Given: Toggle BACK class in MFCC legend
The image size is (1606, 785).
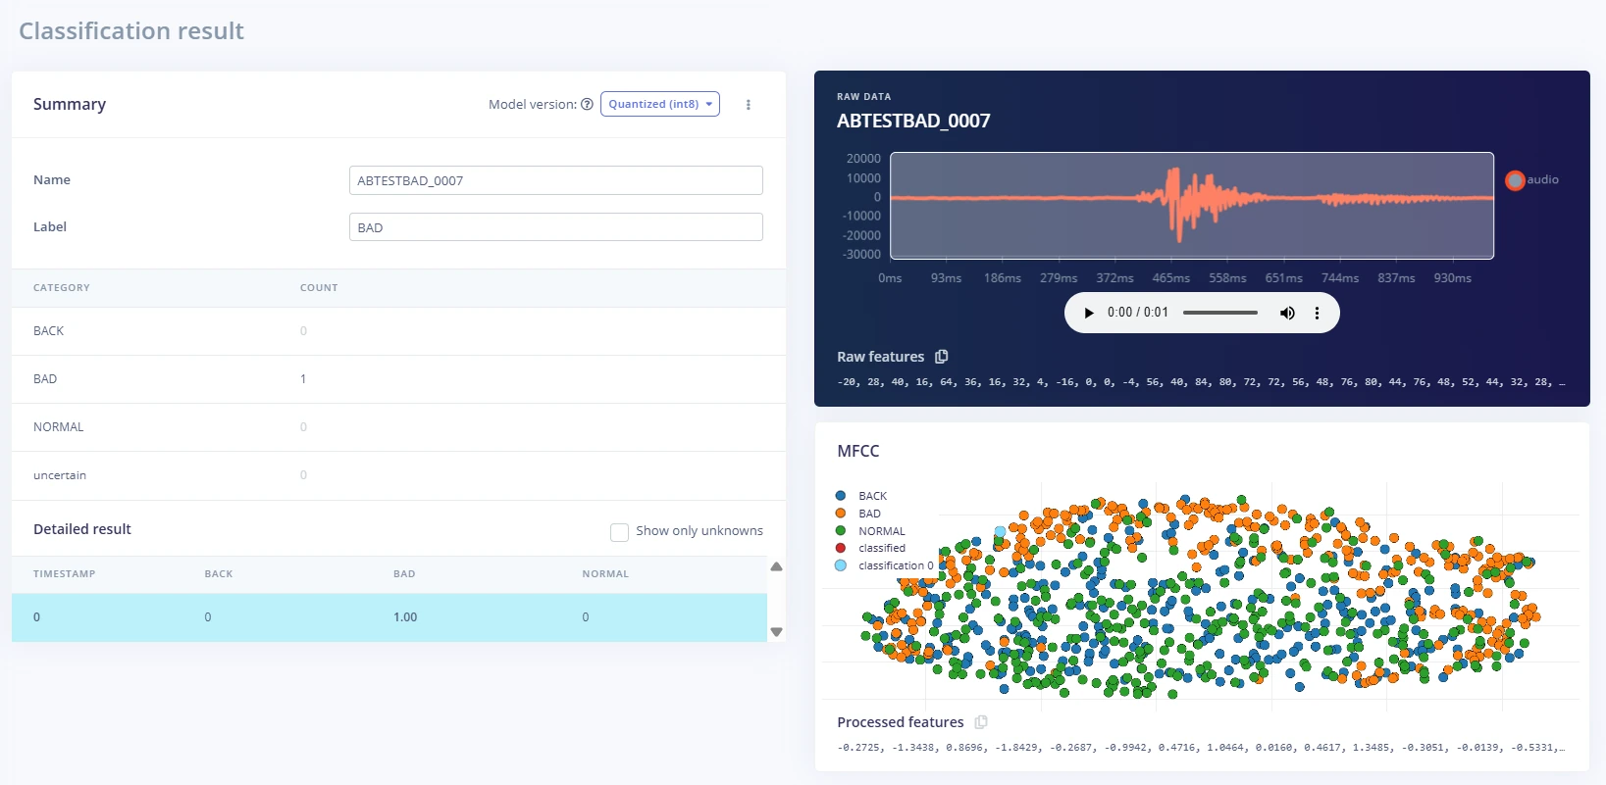Looking at the screenshot, I should click(861, 496).
